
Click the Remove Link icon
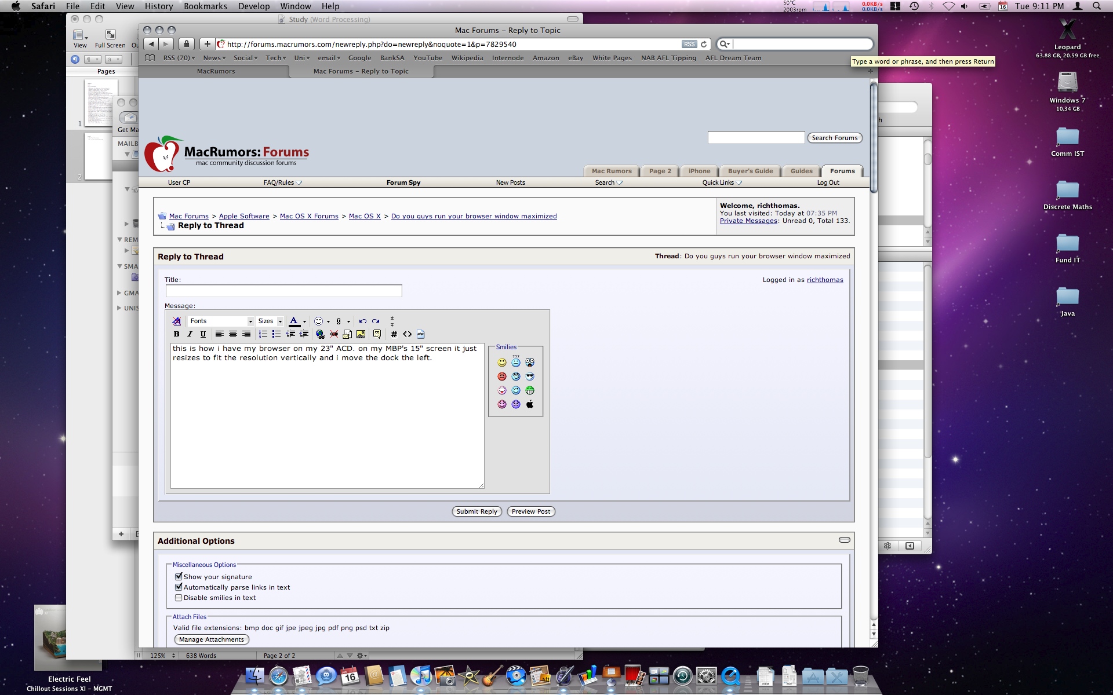pyautogui.click(x=334, y=334)
